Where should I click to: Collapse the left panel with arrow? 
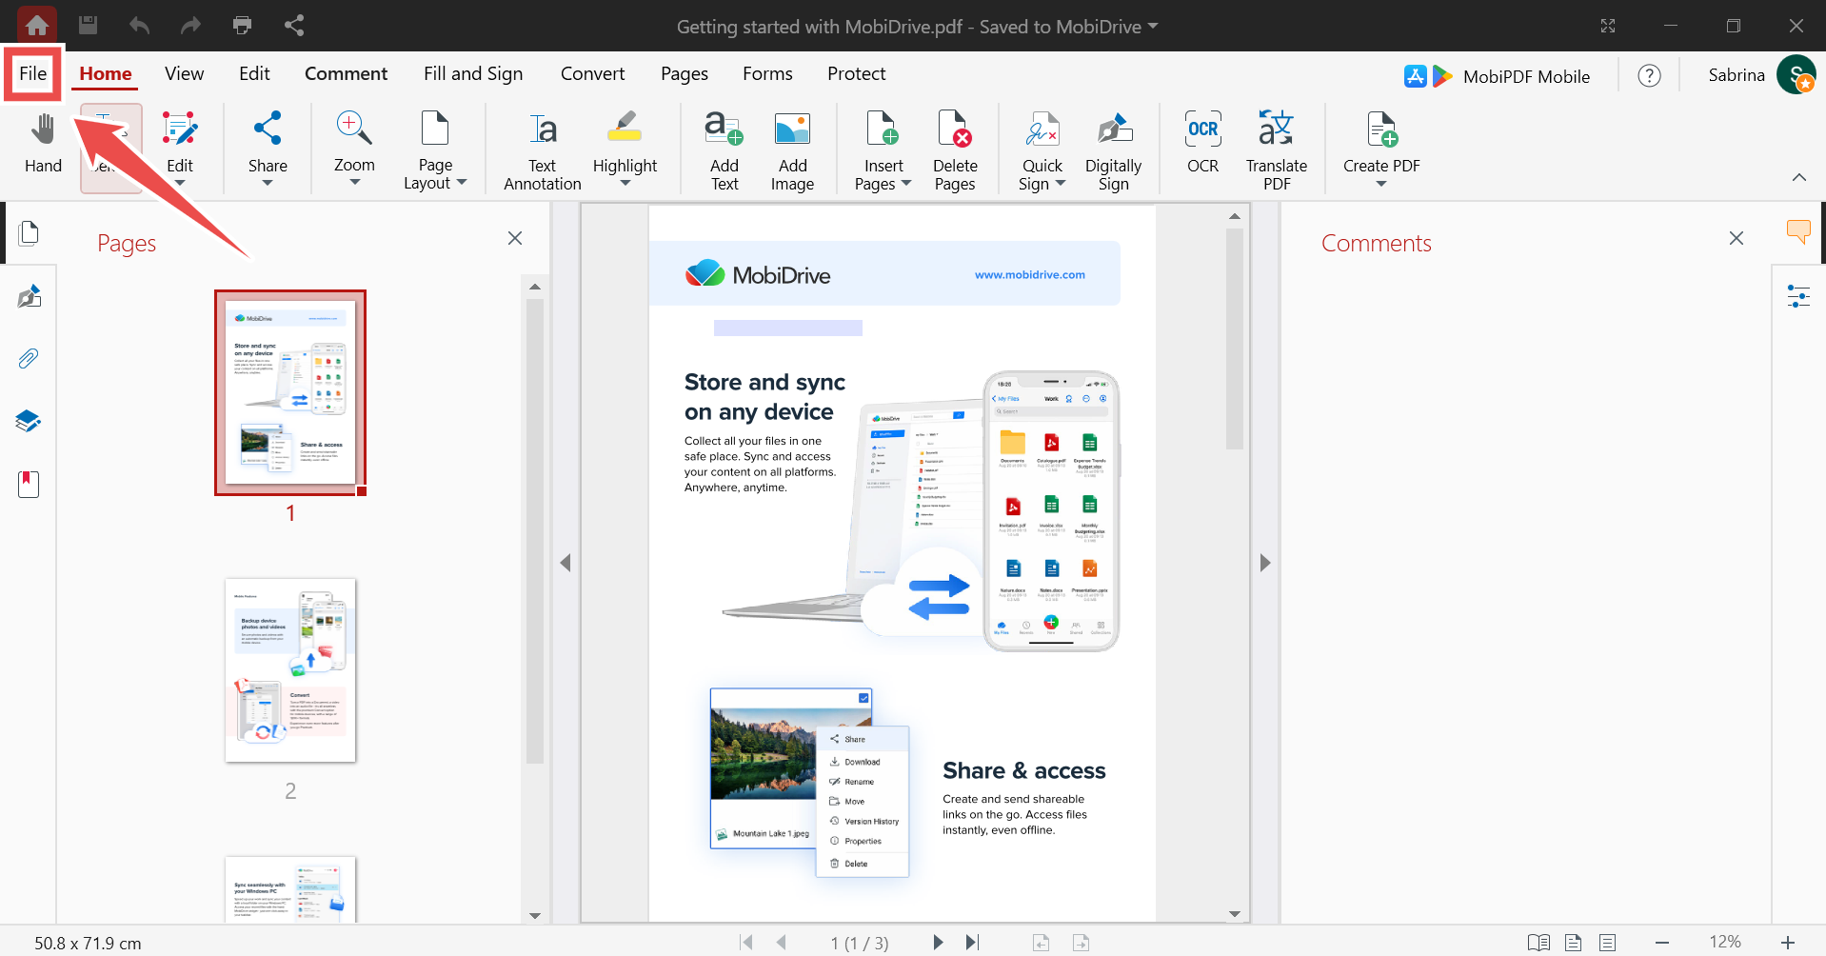[566, 563]
